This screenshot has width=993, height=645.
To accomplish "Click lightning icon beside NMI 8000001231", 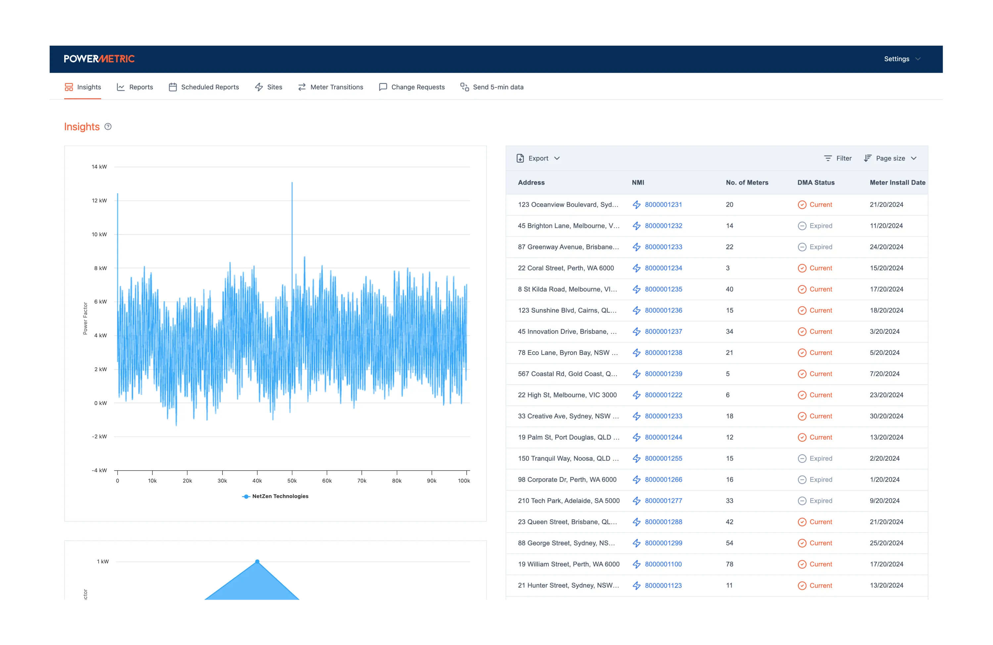I will coord(636,205).
